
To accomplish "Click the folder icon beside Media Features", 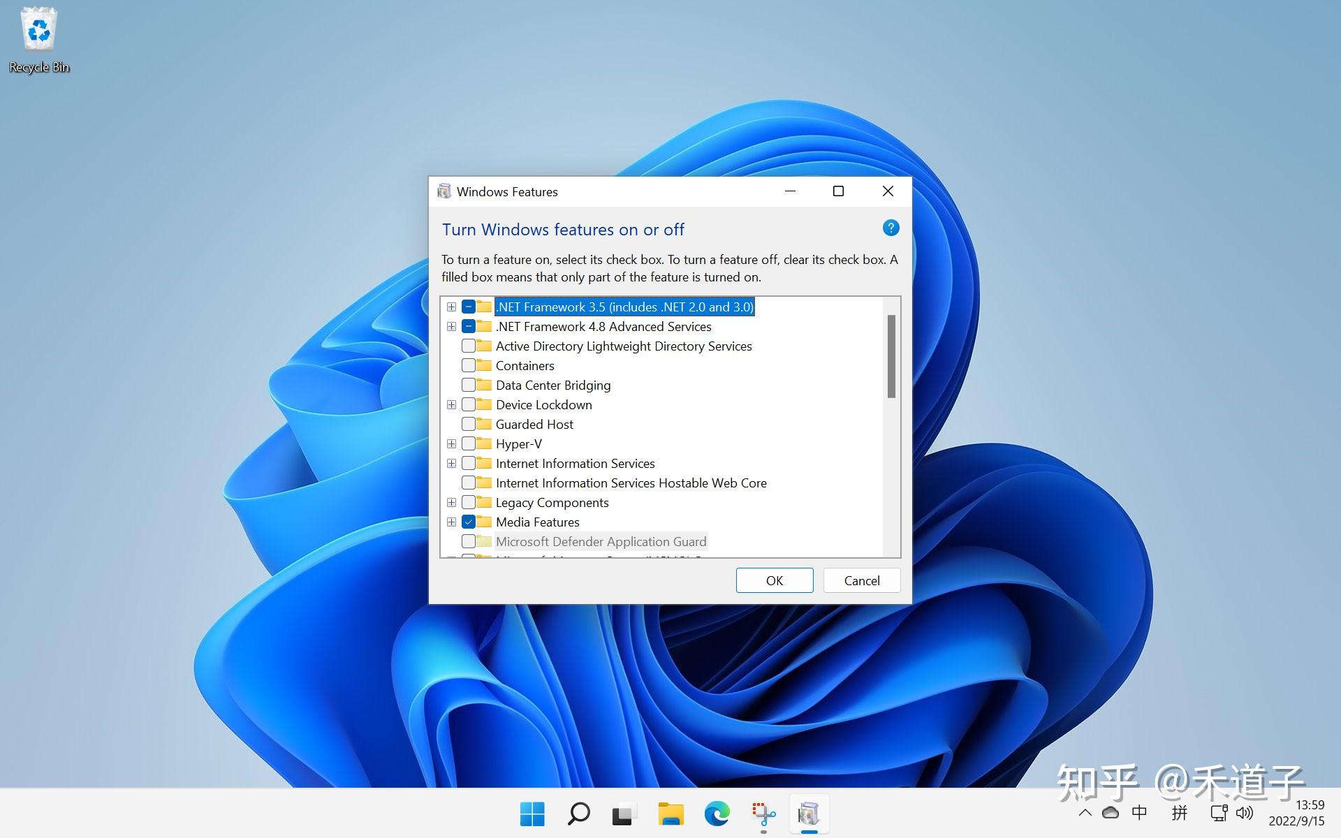I will click(484, 522).
